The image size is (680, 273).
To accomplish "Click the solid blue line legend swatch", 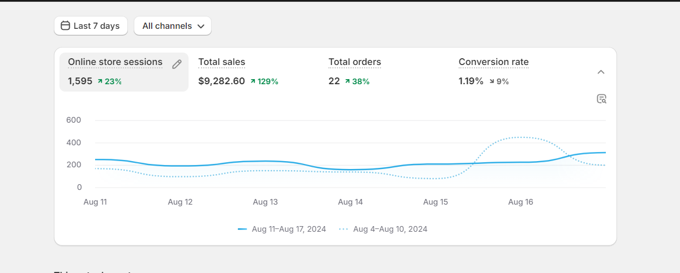I will pos(242,229).
